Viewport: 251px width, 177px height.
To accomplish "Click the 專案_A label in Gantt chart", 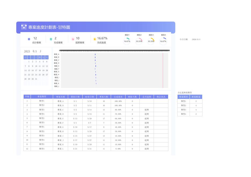I will [57, 54].
